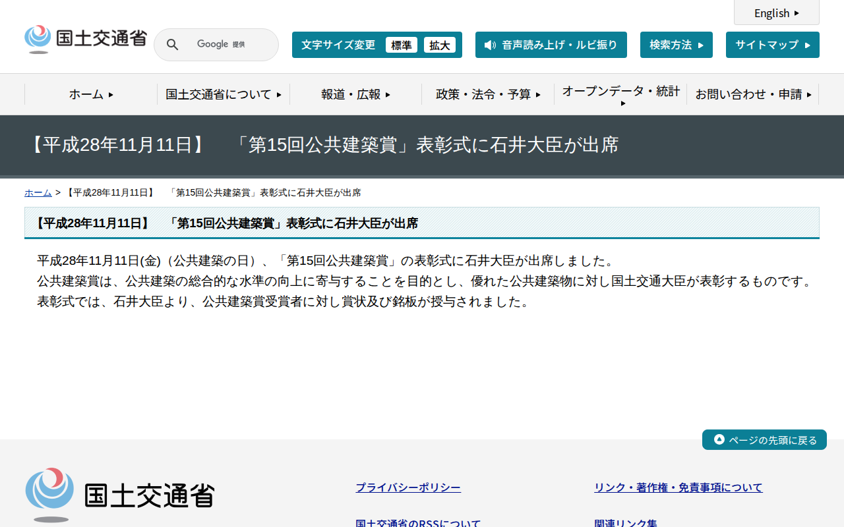
Task: Click the footer MLIT logo
Action: 120,495
